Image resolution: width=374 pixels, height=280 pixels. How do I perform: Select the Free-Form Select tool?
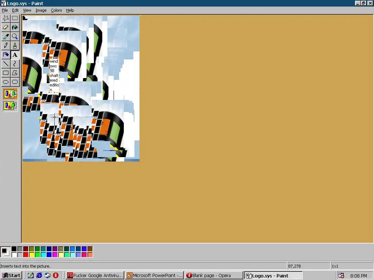tap(6, 18)
